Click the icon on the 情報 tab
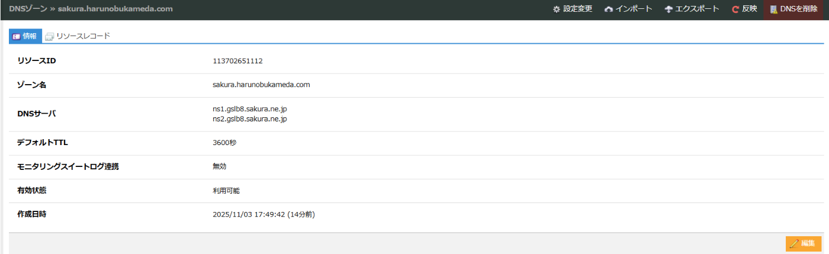Image resolution: width=829 pixels, height=254 pixels. [17, 37]
